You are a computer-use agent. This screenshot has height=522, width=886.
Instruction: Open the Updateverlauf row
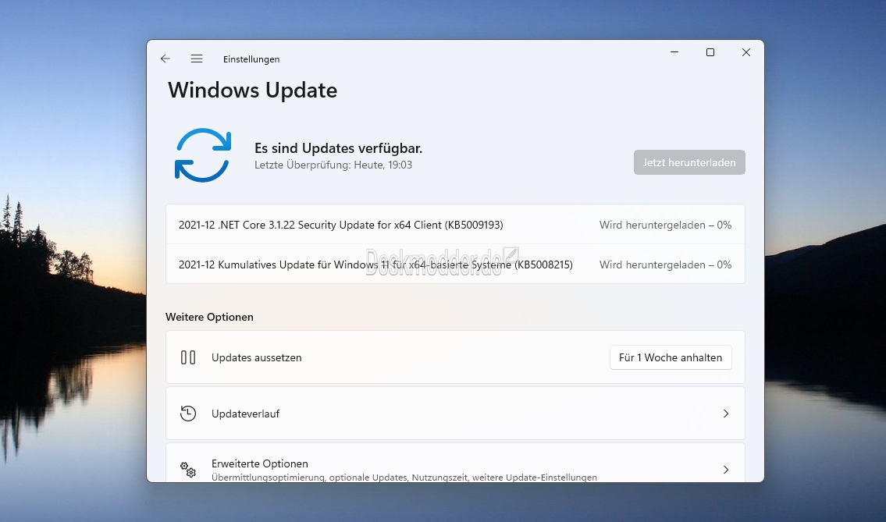pyautogui.click(x=455, y=414)
